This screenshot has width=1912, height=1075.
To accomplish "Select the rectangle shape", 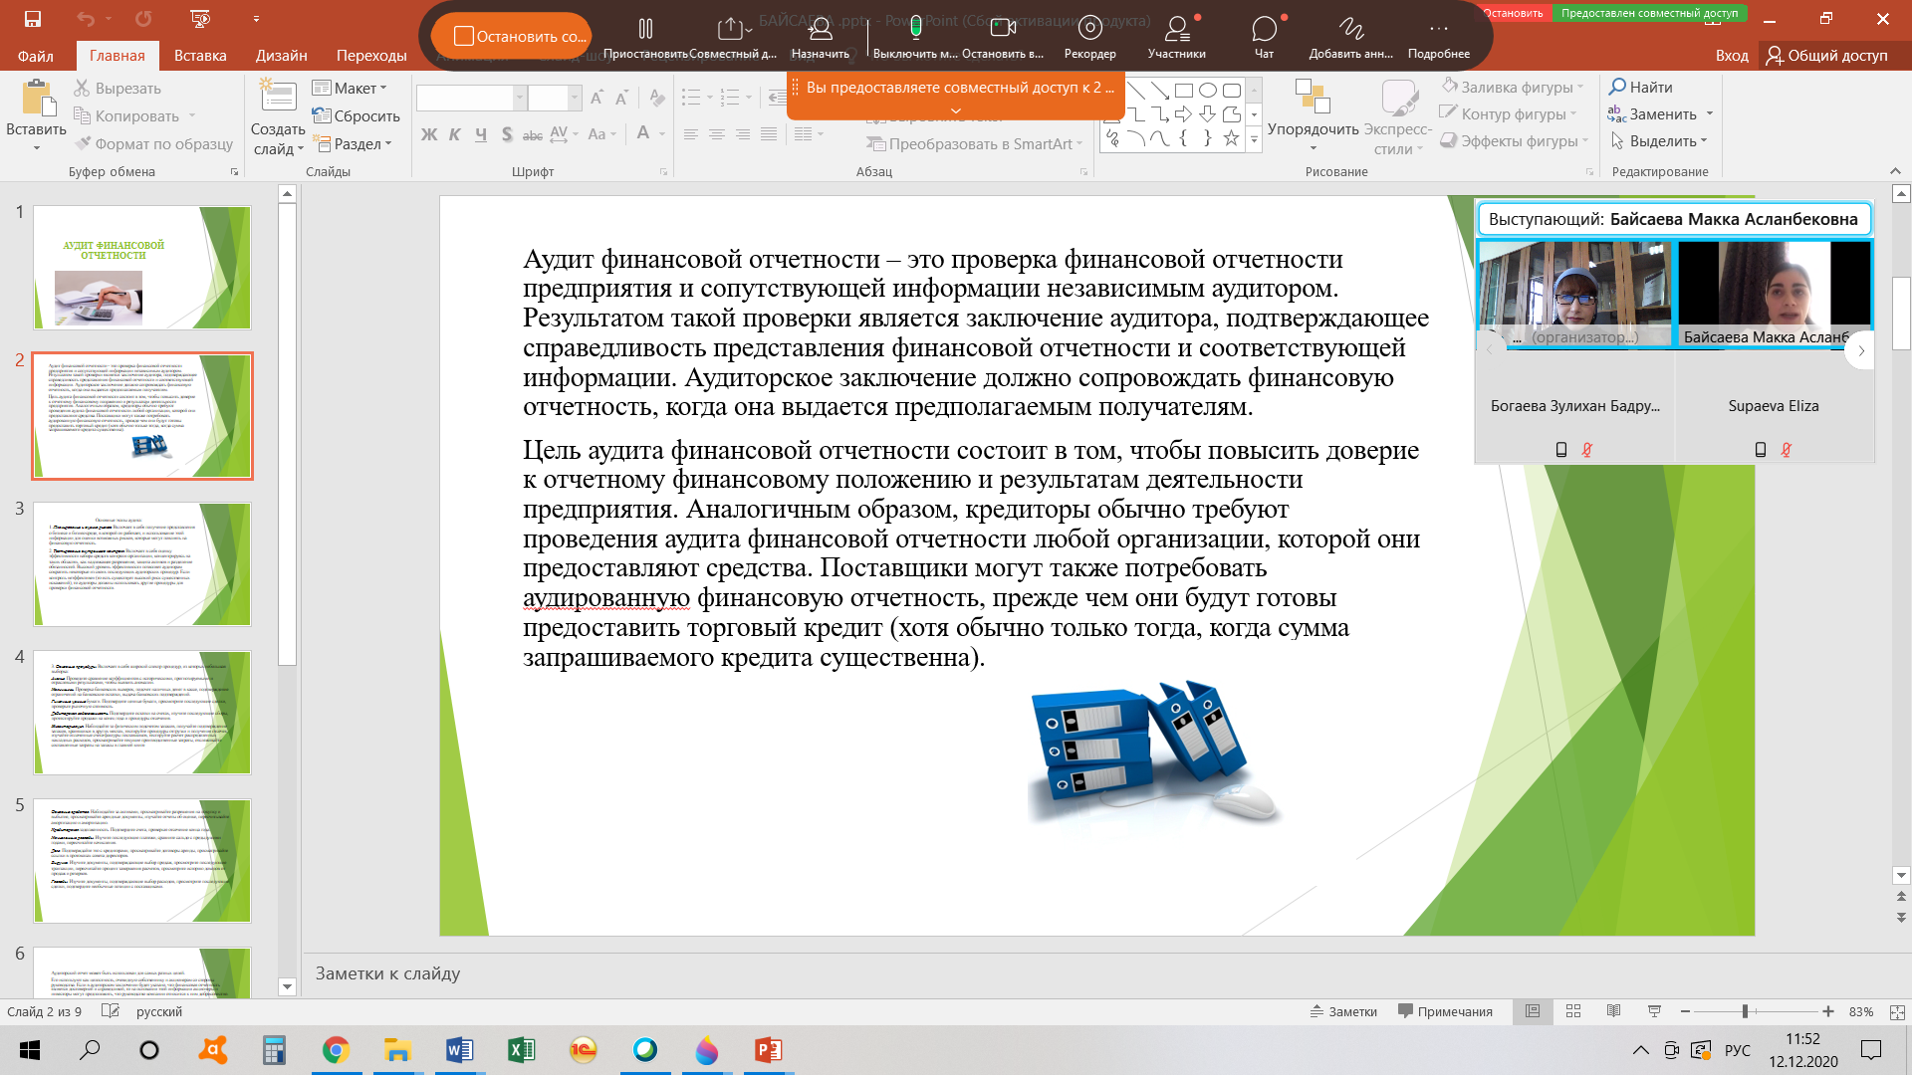I will click(1183, 90).
